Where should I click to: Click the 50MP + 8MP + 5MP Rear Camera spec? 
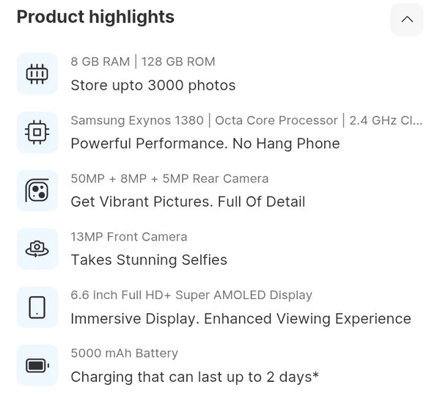click(x=169, y=178)
